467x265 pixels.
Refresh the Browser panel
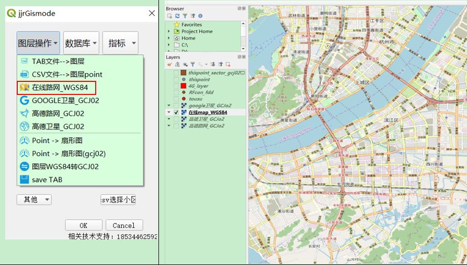pos(177,16)
